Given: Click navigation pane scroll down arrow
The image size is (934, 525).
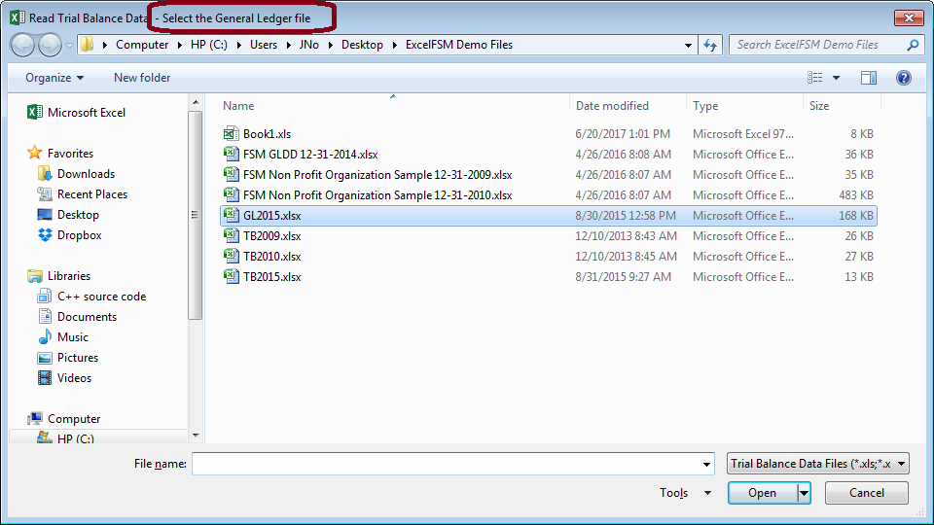Looking at the screenshot, I should tap(196, 436).
